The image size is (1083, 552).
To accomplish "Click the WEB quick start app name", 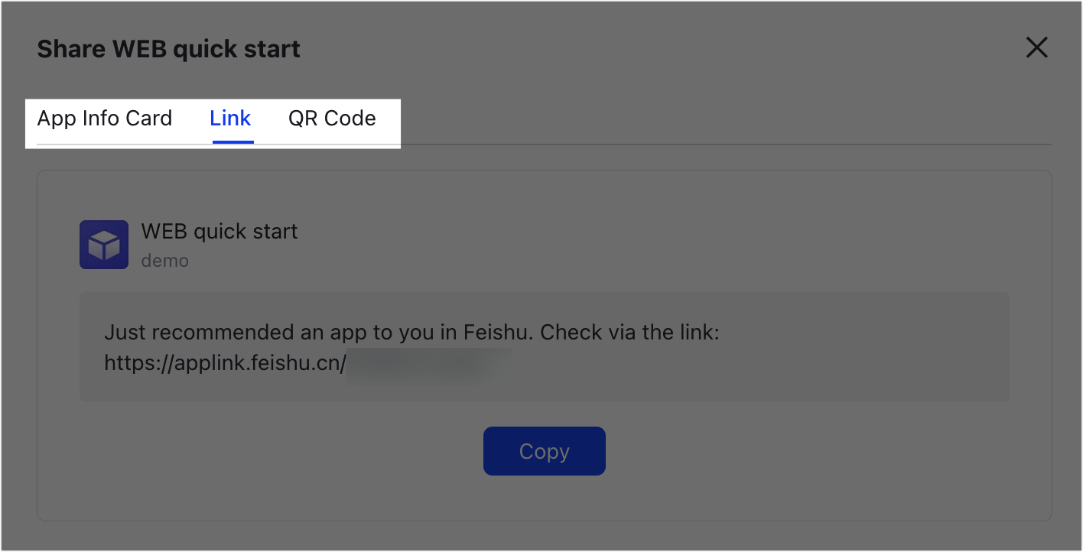I will pyautogui.click(x=220, y=232).
